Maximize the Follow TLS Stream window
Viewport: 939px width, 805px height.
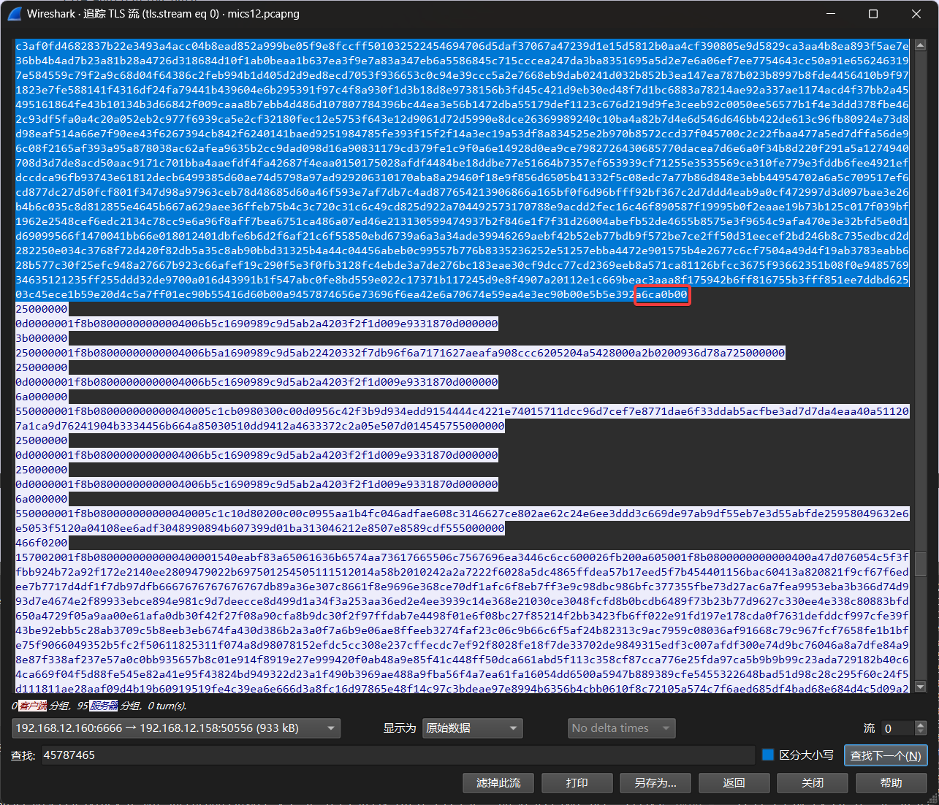coord(873,14)
